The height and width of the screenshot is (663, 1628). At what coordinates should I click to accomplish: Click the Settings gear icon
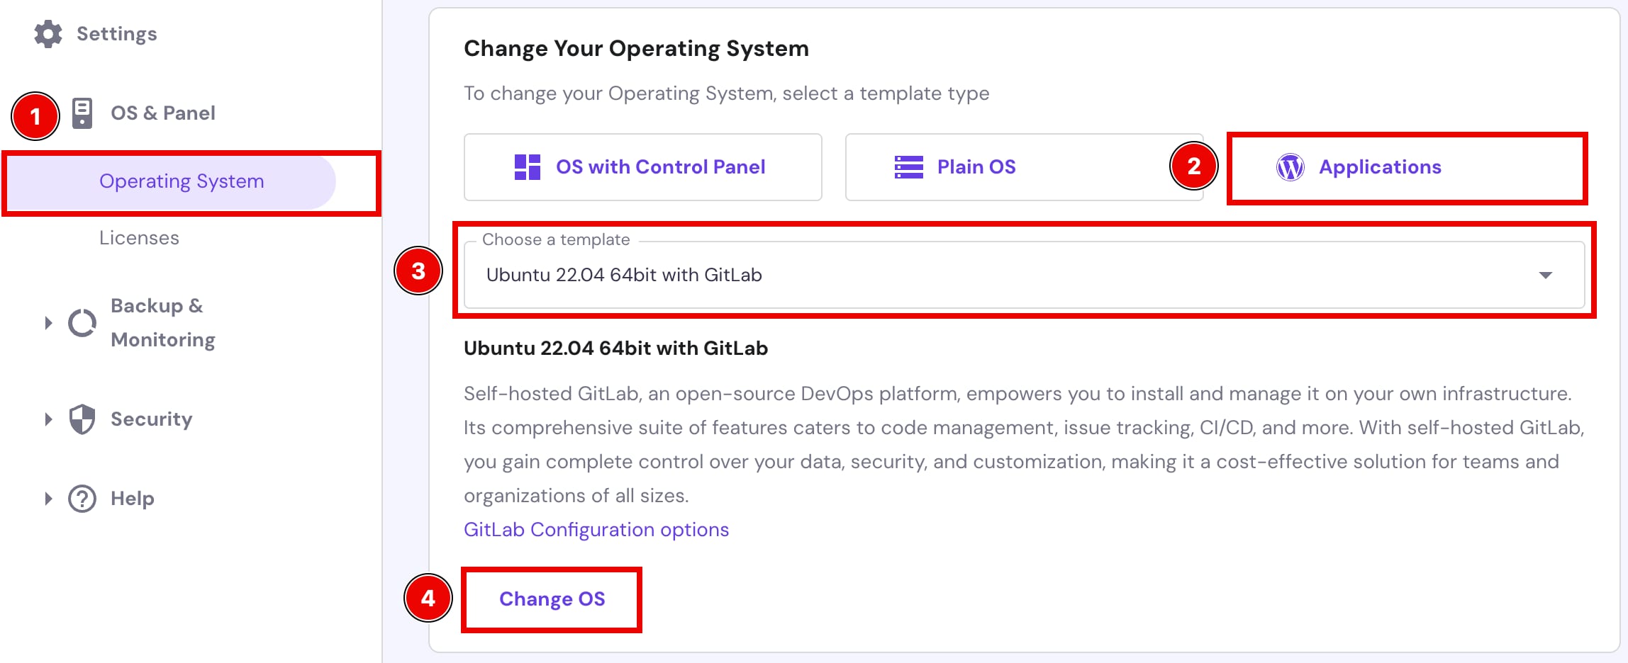tap(48, 33)
